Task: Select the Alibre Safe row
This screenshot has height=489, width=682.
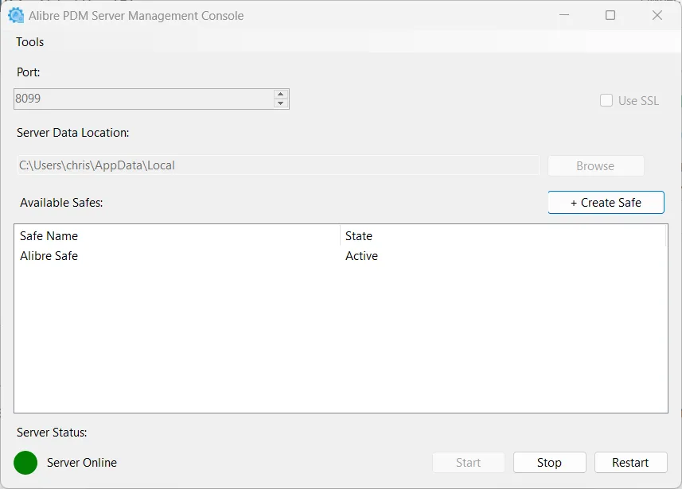Action: (x=341, y=255)
